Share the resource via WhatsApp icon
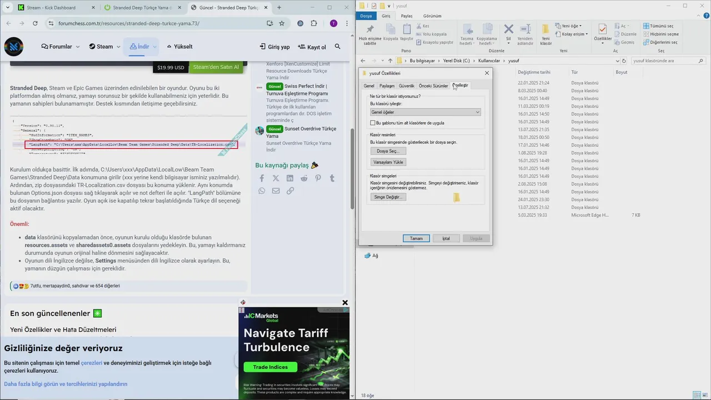This screenshot has width=711, height=400. click(x=262, y=191)
